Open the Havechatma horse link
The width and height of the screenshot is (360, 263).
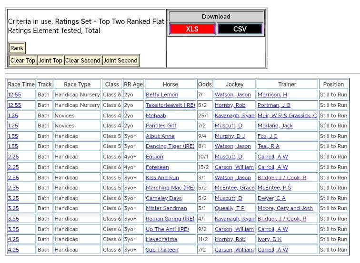coord(161,239)
